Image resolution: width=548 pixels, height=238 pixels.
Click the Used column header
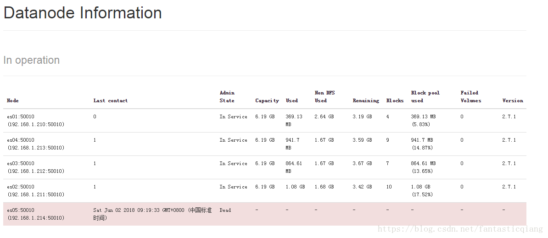[292, 100]
